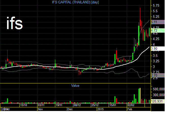Viewport: 171px width, 114px height.
Task: Select the Nov month label
Action: (x=40, y=109)
